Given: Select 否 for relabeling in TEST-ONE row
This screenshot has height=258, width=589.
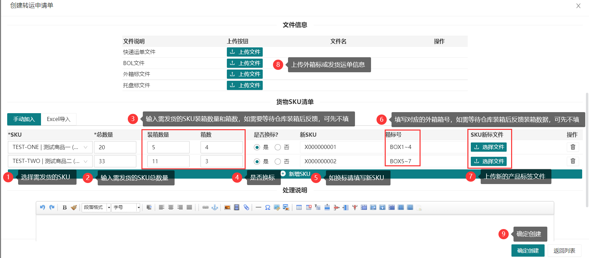Looking at the screenshot, I should [278, 147].
